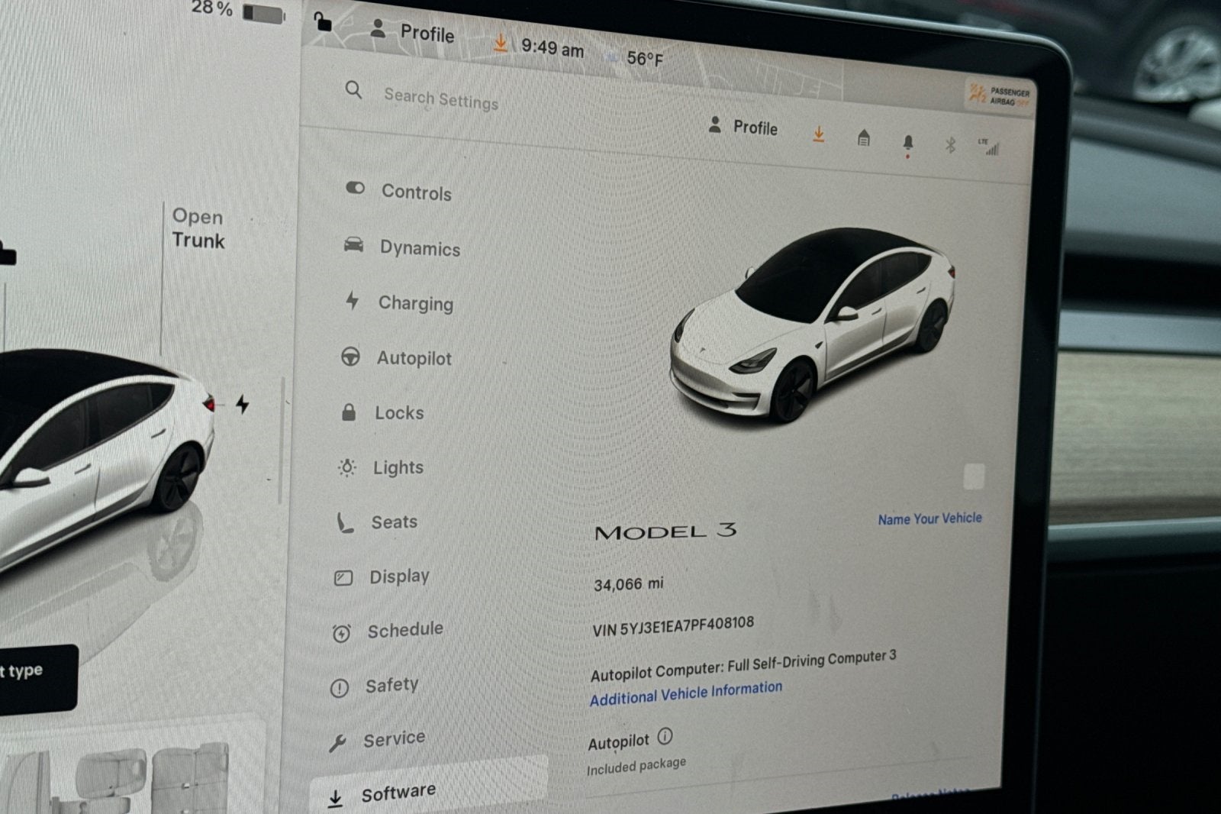Toggle the Controls switch icon
This screenshot has height=814, width=1221.
tap(355, 188)
